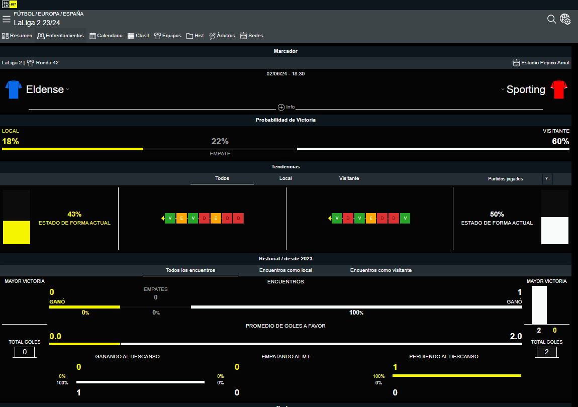Click the white visitor 60% probability bar
The height and width of the screenshot is (407, 578).
pyautogui.click(x=433, y=149)
